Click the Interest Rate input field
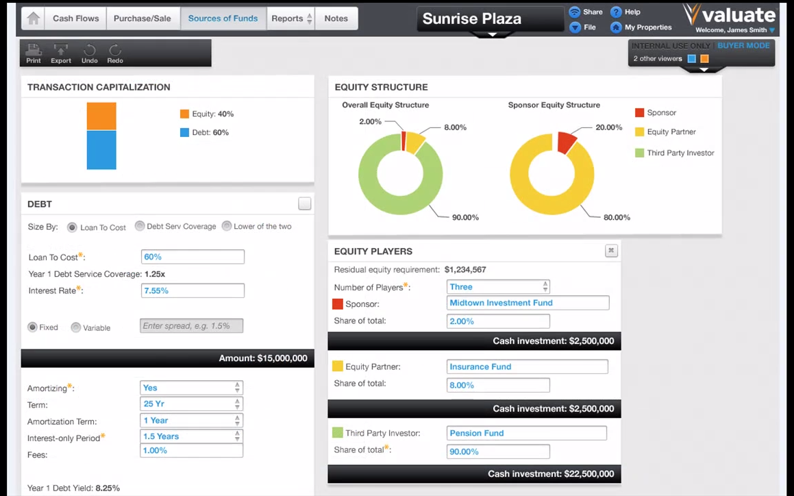This screenshot has width=794, height=496. [193, 290]
